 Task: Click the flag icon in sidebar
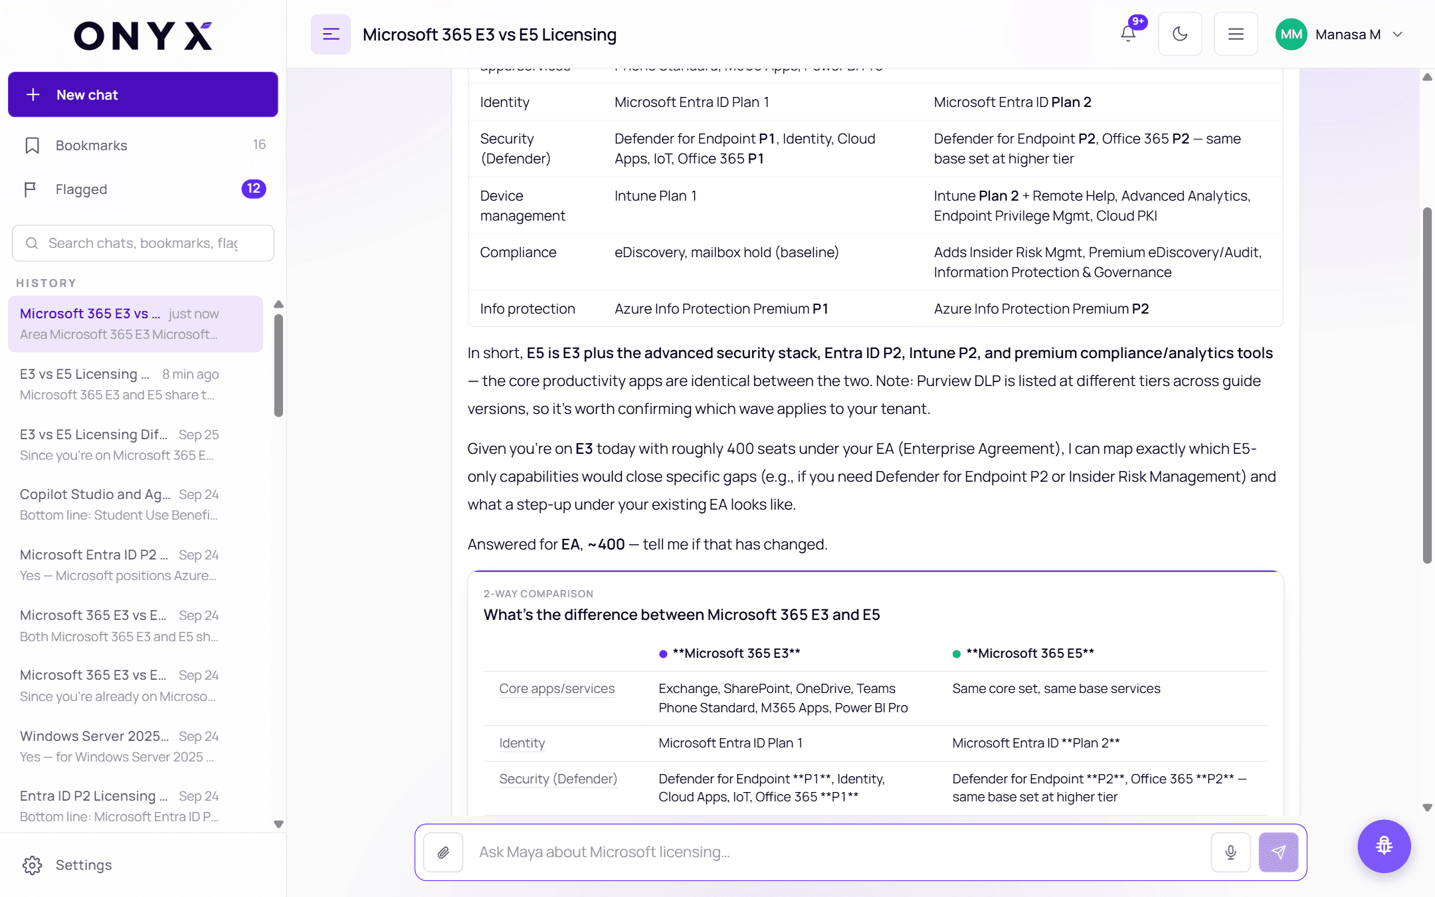[31, 189]
